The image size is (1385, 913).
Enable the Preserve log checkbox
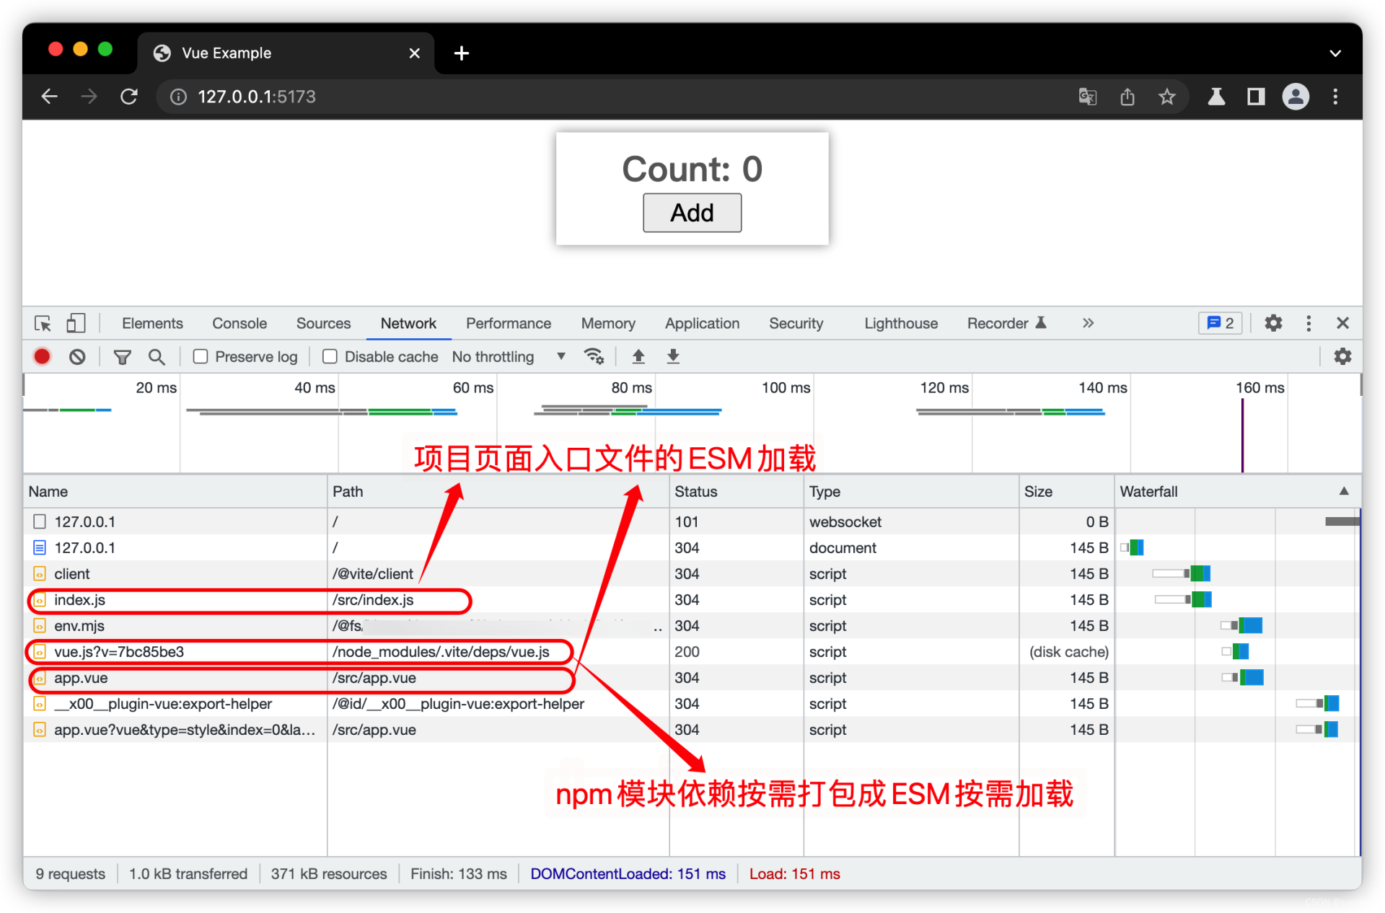[x=201, y=356]
